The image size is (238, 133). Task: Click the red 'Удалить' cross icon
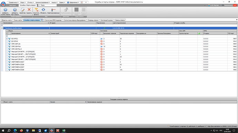pos(29,10)
